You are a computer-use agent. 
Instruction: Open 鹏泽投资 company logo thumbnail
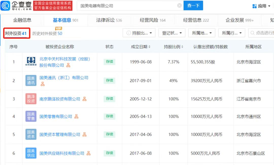[x=31, y=99]
